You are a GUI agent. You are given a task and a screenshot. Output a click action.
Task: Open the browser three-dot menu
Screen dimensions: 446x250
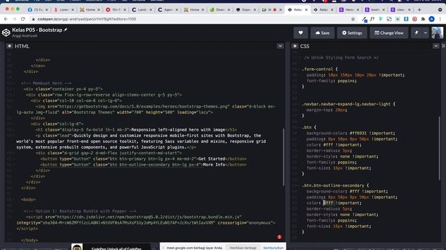[440, 19]
